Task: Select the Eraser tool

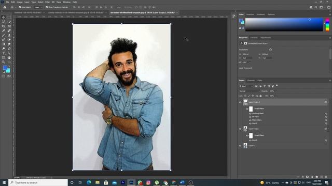Action: (x=9, y=40)
